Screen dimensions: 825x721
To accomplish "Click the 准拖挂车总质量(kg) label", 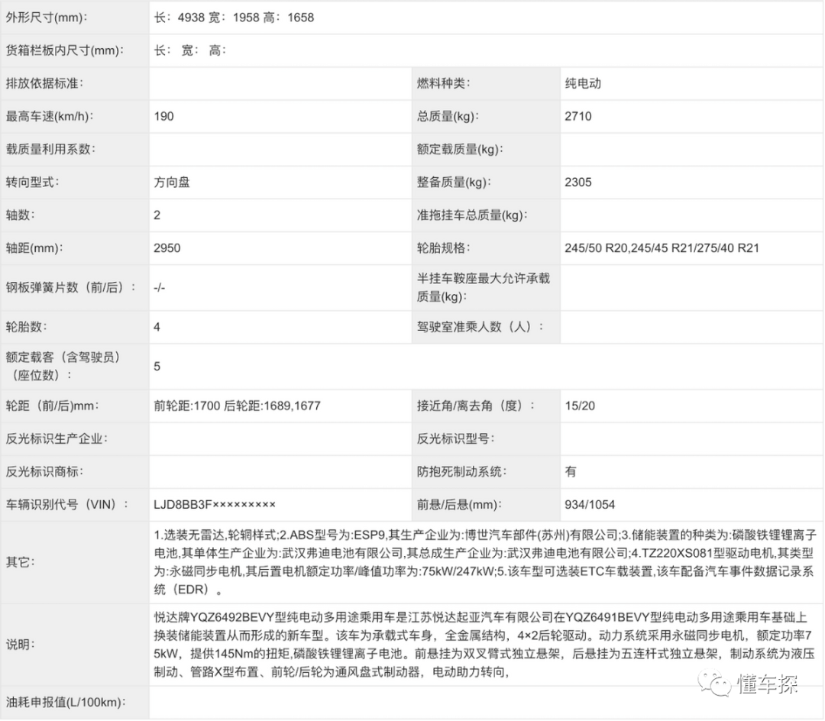I will (x=472, y=215).
